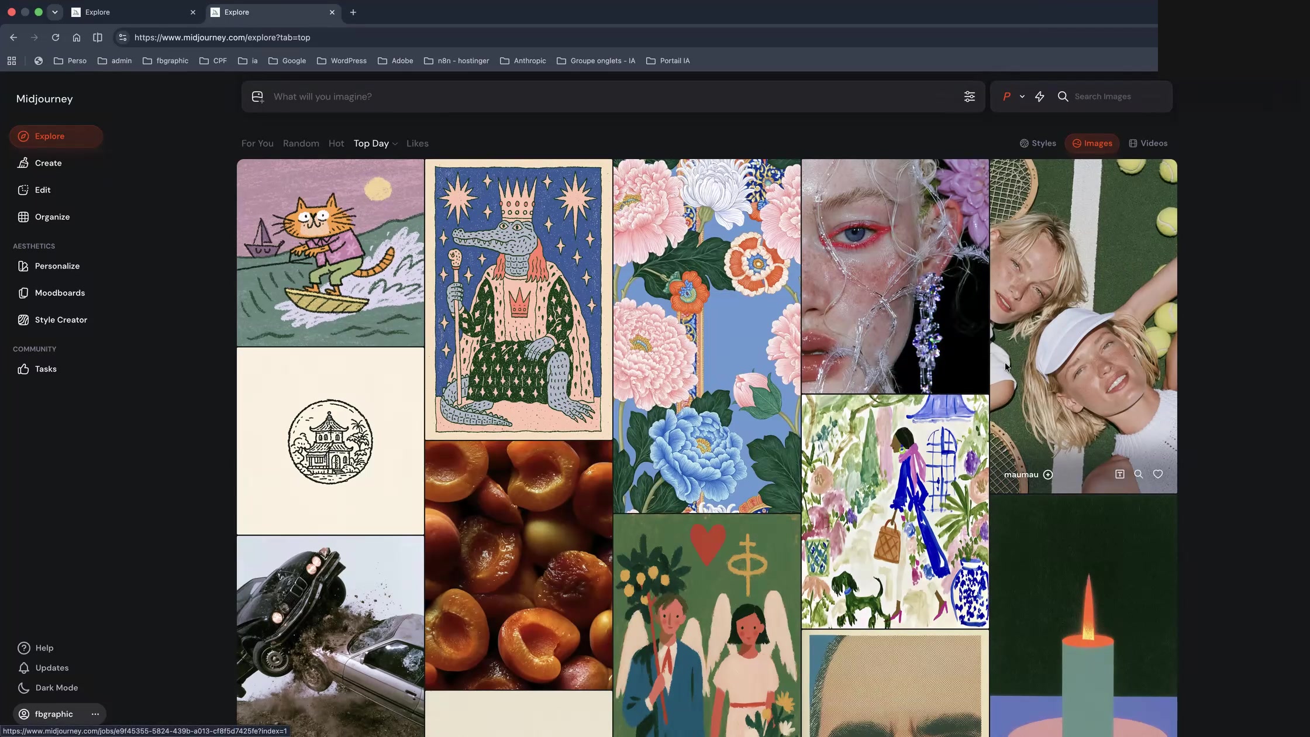Image resolution: width=1310 pixels, height=737 pixels.
Task: Show Images content filter
Action: point(1092,143)
